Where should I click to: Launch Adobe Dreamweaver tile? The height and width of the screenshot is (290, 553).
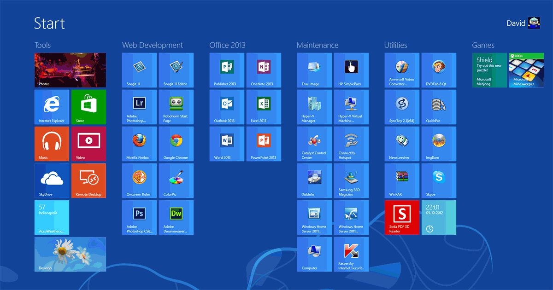click(x=176, y=217)
